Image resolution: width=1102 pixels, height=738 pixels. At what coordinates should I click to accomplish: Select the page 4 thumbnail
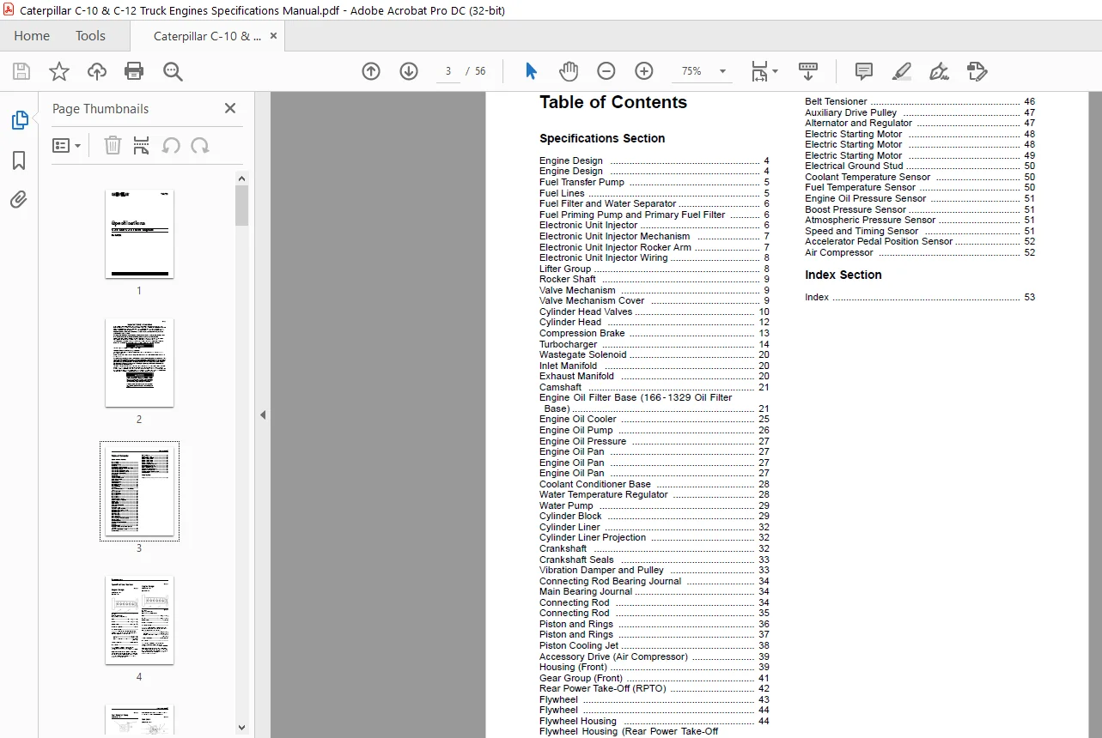point(139,620)
